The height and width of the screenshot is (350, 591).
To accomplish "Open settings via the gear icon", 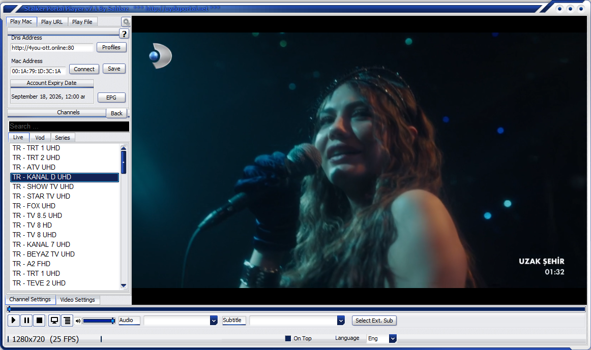I will pyautogui.click(x=126, y=22).
